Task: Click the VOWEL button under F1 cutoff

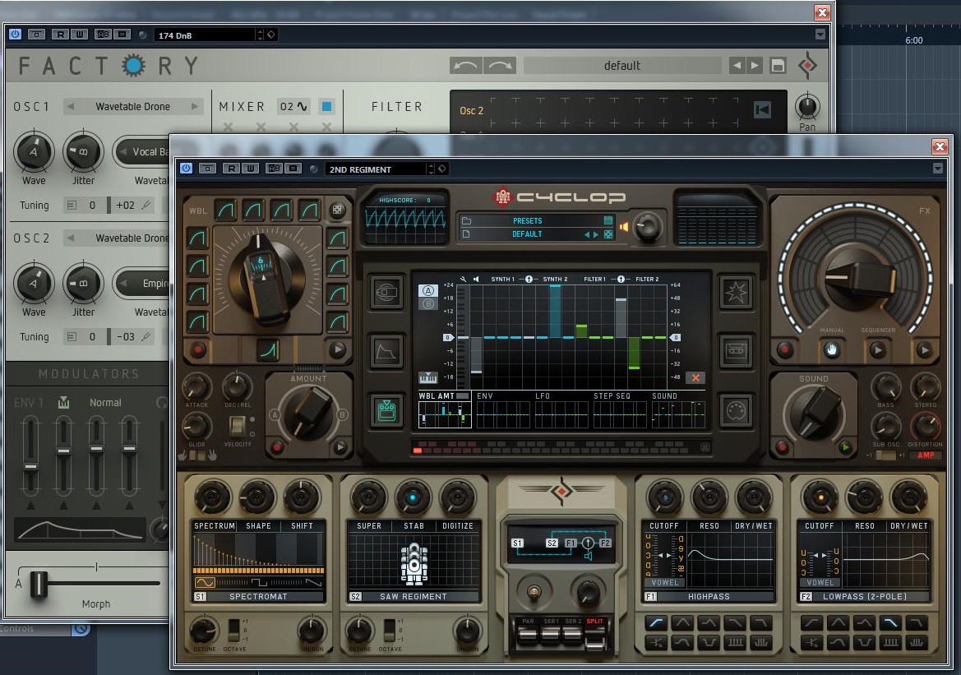Action: 665,582
